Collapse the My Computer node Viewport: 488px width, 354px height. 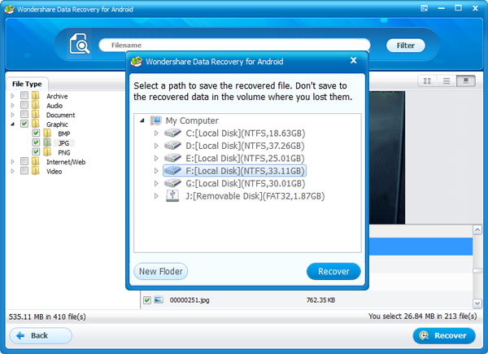coord(142,120)
